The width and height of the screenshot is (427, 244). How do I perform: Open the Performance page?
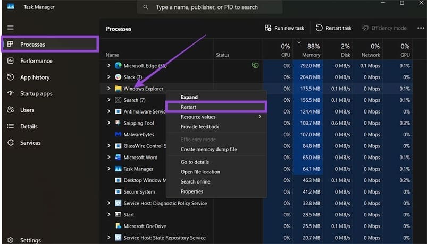[50, 61]
